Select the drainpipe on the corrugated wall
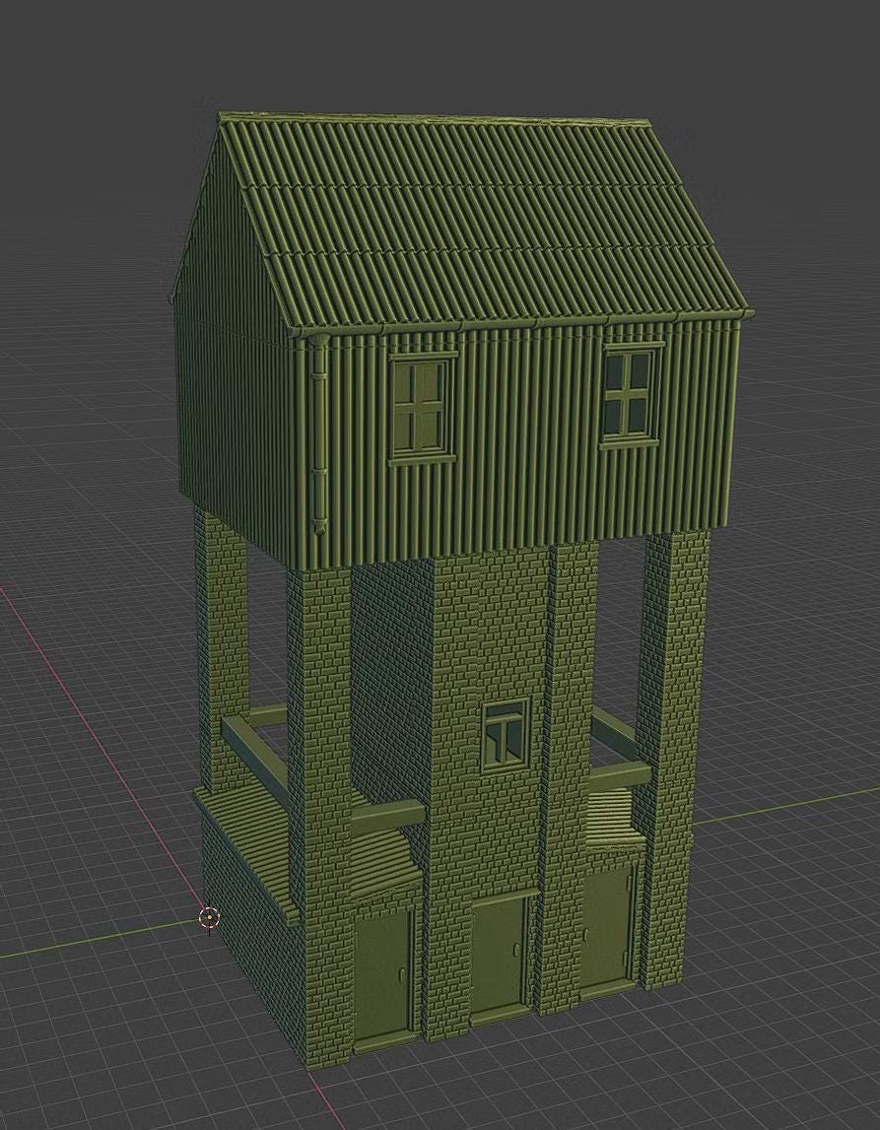The image size is (880, 1130). point(320,434)
